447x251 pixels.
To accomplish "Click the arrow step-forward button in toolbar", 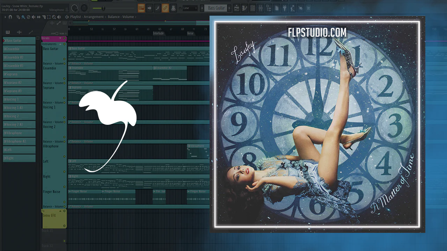I will (149, 8).
